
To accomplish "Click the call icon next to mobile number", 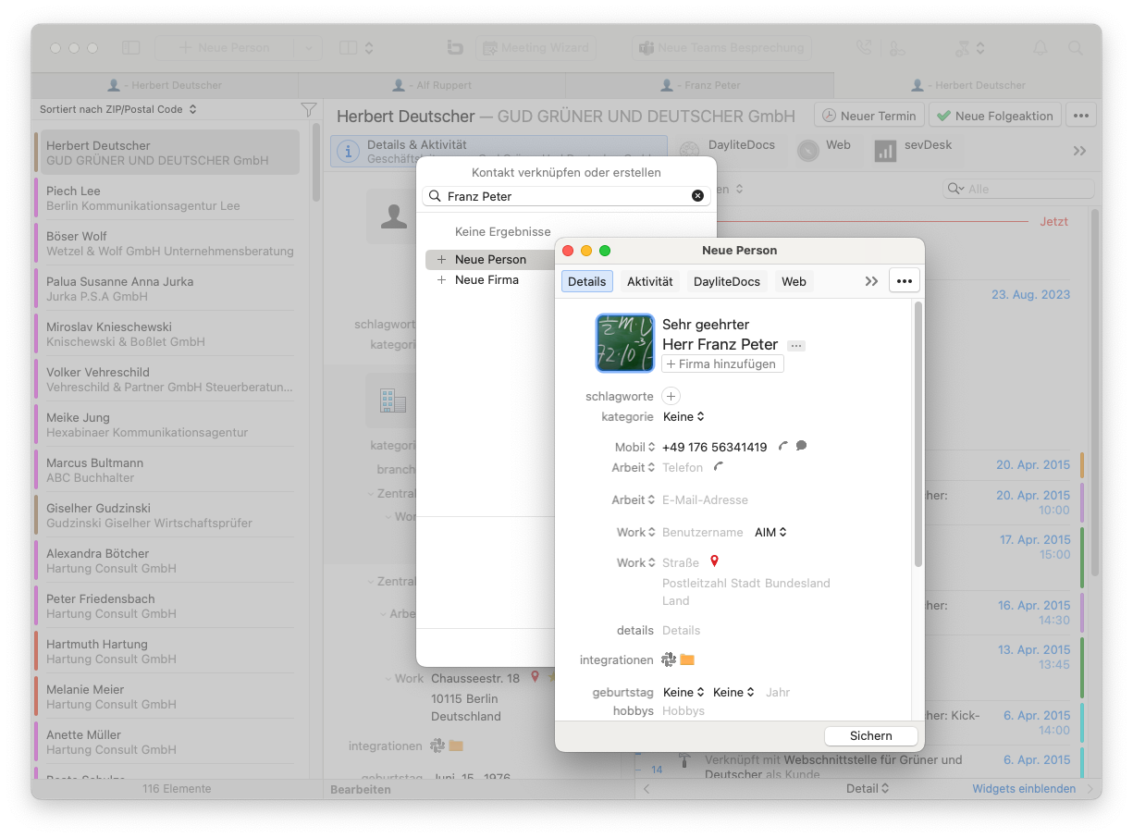I will coord(782,447).
